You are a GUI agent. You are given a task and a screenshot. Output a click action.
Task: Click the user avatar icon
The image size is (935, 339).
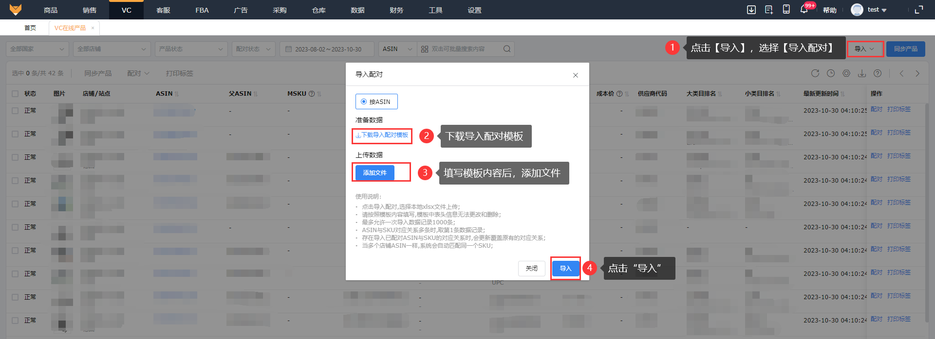tap(857, 10)
